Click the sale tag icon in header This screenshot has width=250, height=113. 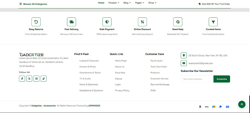199,4
